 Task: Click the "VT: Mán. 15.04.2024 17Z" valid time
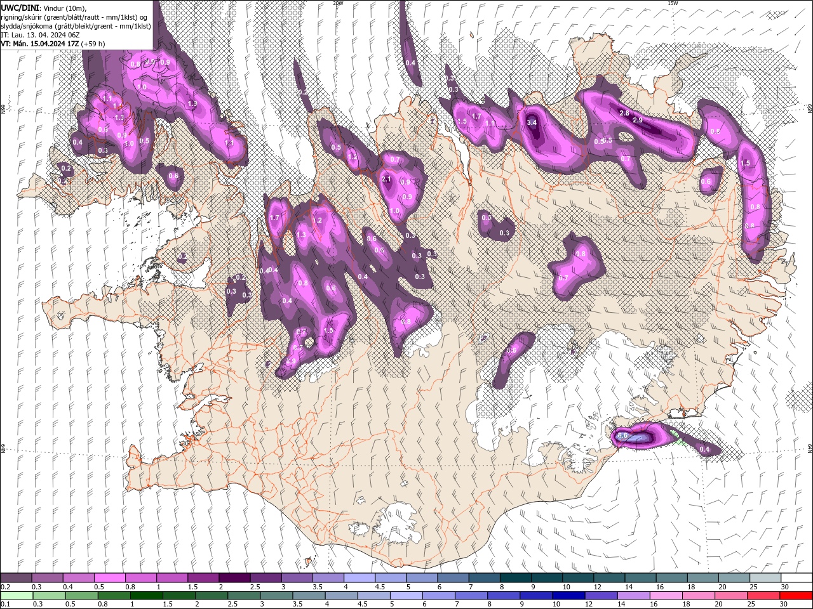40,44
